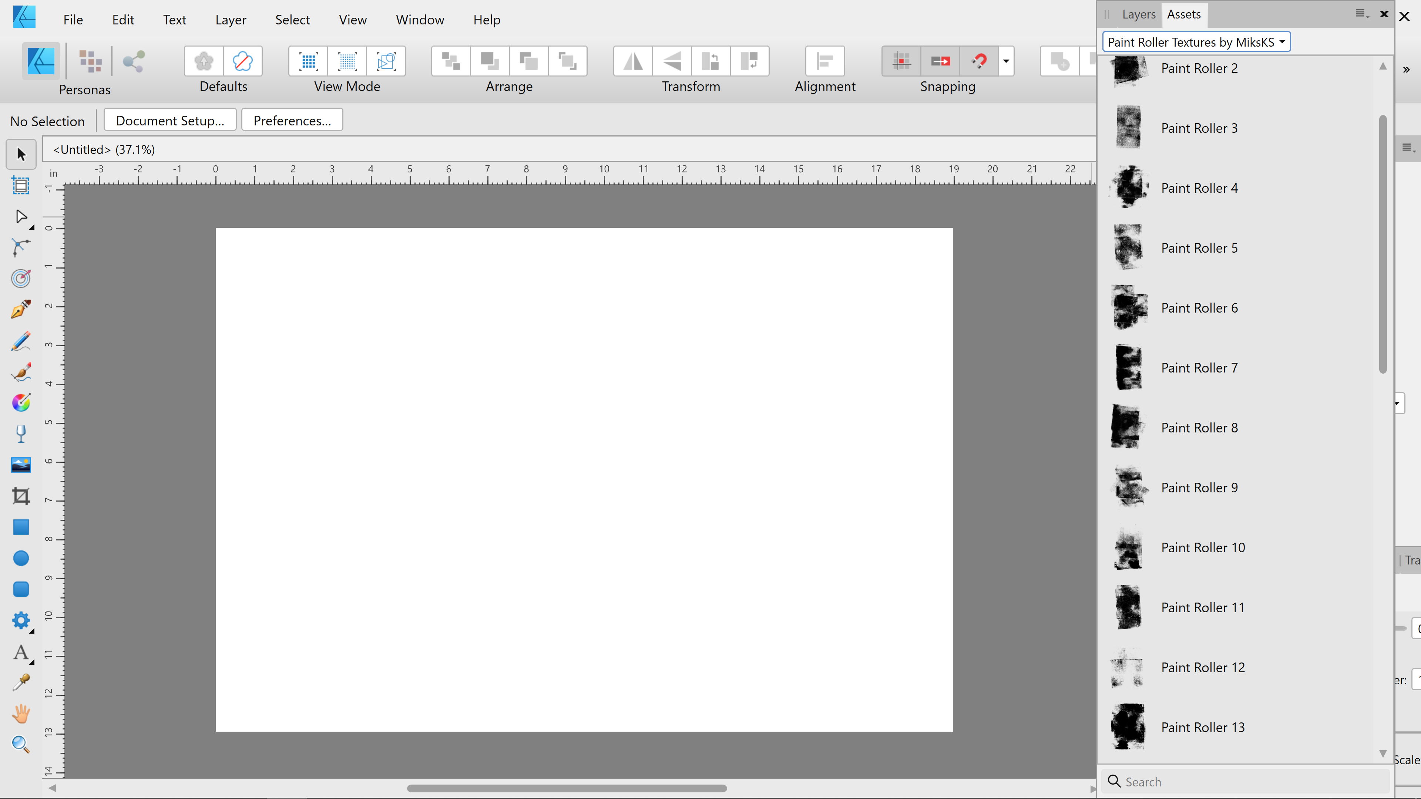Viewport: 1421px width, 799px height.
Task: Toggle Force Pixel Alignment
Action: pos(901,61)
